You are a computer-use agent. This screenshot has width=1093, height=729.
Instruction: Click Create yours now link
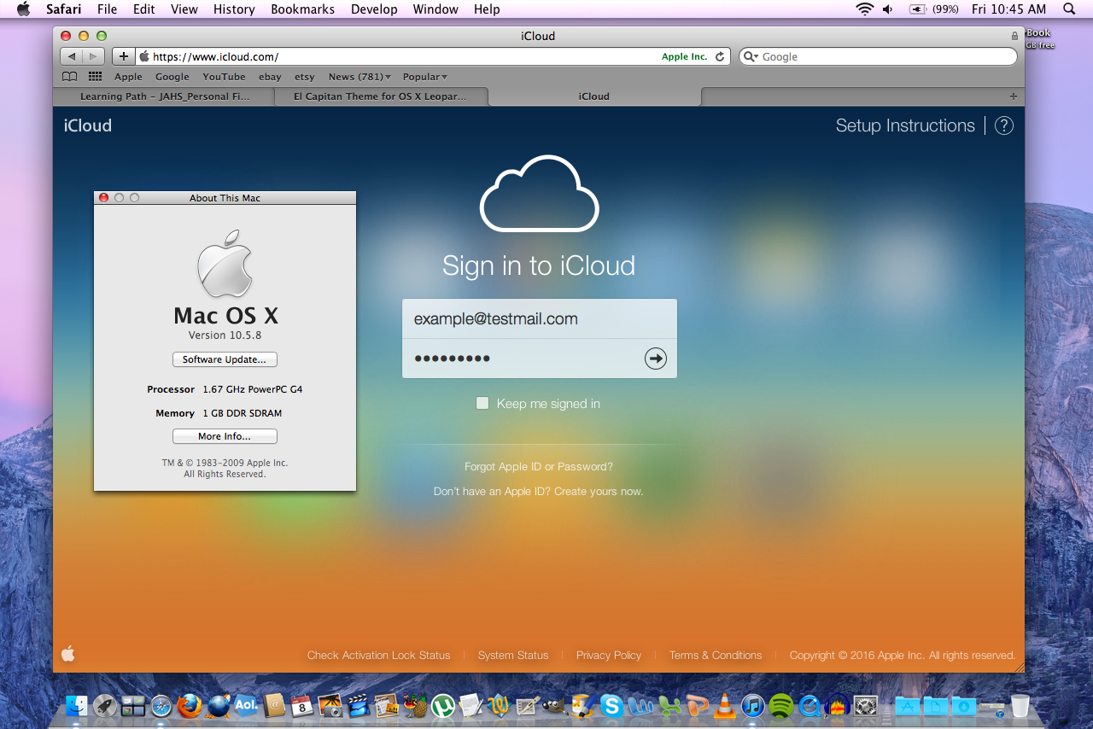click(x=599, y=492)
